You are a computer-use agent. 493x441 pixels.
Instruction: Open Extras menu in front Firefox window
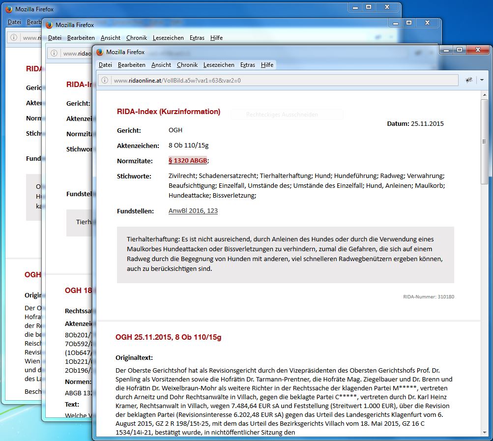pos(247,65)
